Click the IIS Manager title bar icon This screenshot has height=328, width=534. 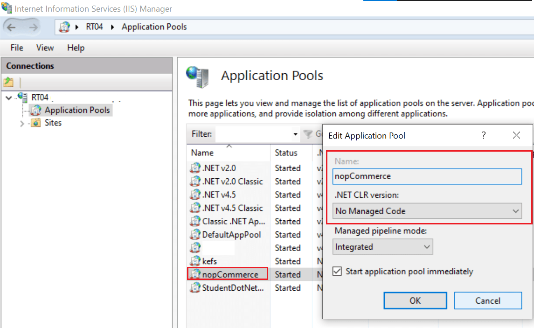coord(7,7)
